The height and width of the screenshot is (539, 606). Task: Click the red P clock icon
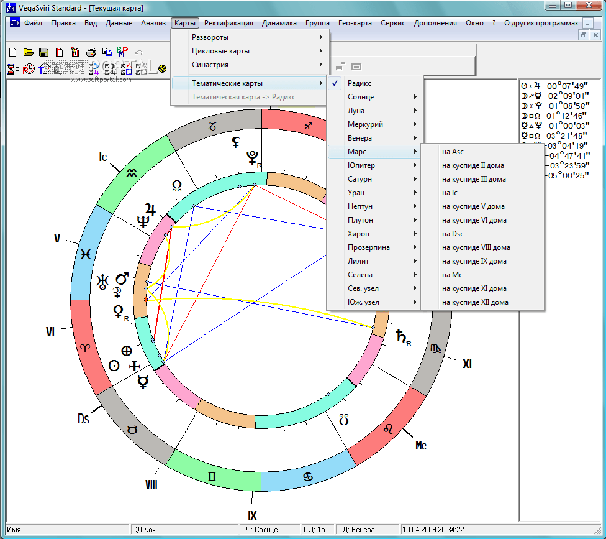pyautogui.click(x=29, y=69)
